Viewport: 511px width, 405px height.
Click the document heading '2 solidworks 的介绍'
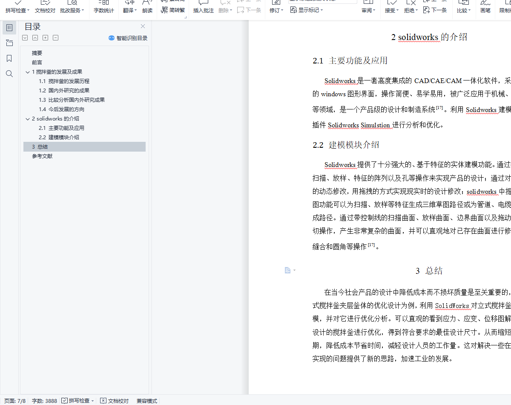(x=429, y=37)
